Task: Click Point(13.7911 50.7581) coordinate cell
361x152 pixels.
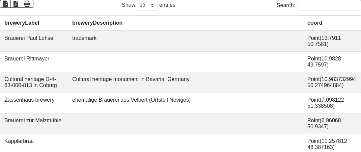Action: 332,41
